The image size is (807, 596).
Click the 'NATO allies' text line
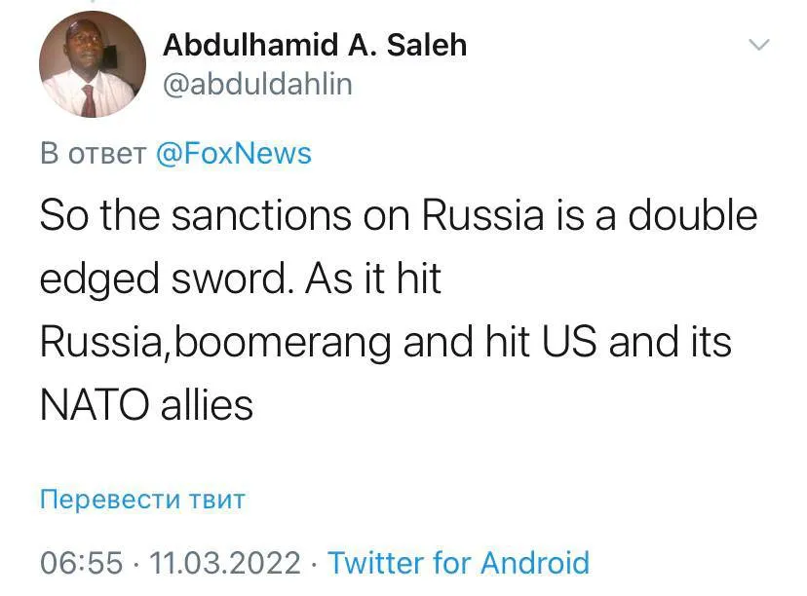(146, 405)
